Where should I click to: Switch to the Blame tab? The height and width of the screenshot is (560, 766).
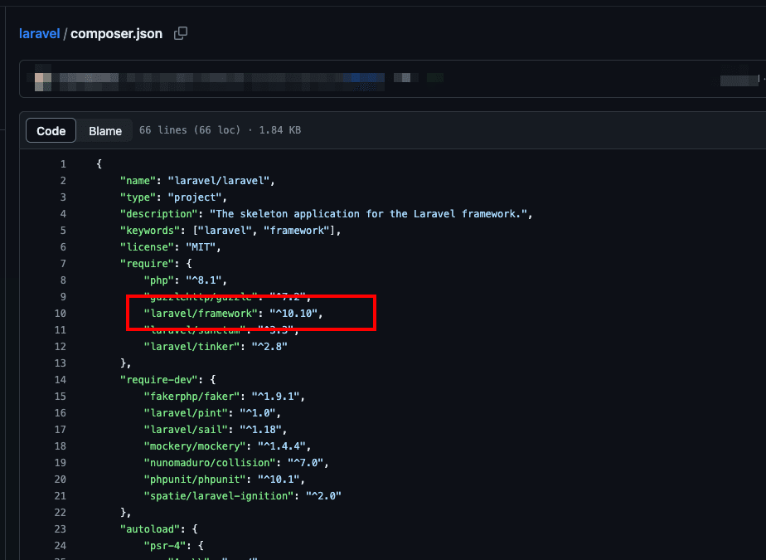(x=104, y=130)
